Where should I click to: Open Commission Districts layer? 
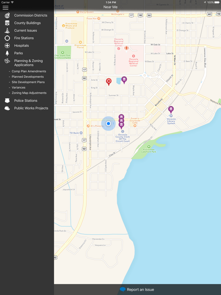(x=27, y=15)
